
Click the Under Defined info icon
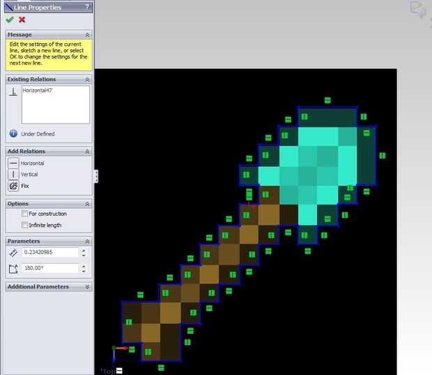pyautogui.click(x=13, y=134)
